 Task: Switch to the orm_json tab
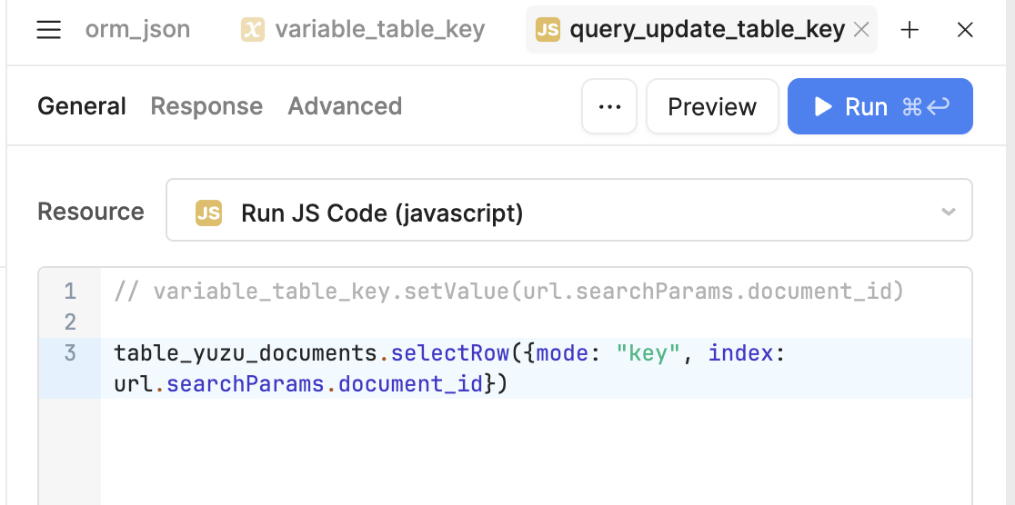pyautogui.click(x=137, y=30)
